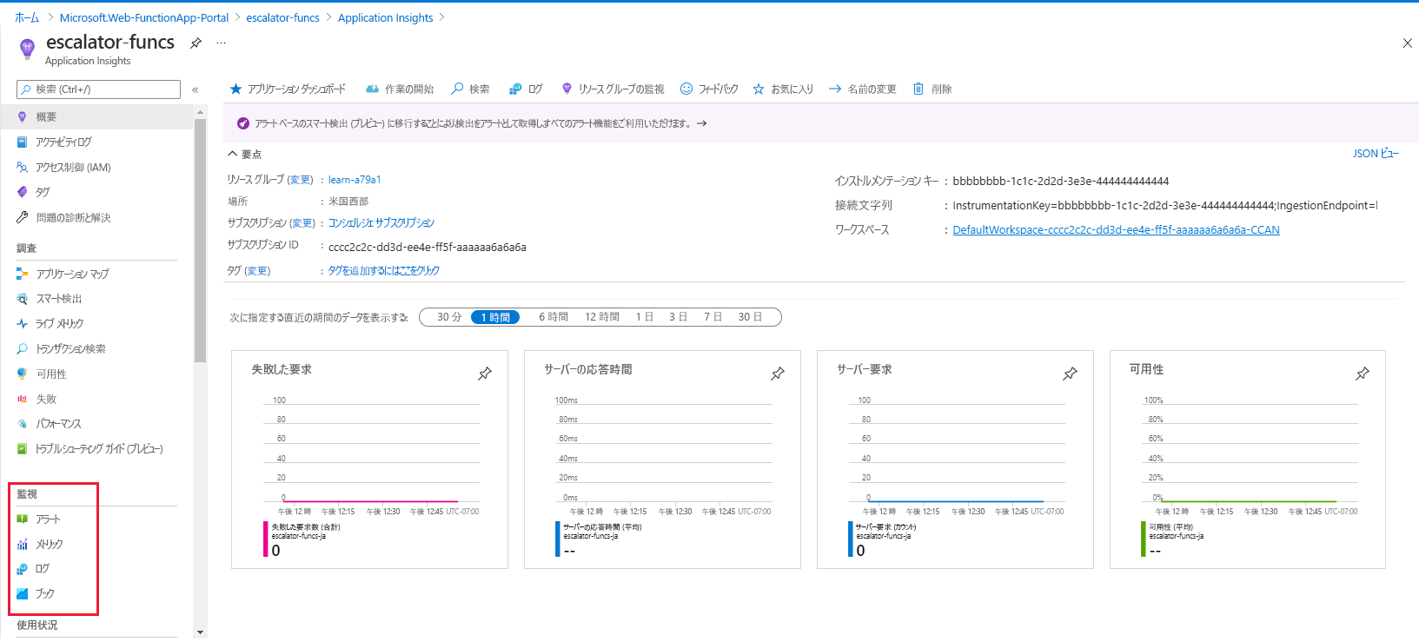
Task: Go to Application Insights breadcrumb
Action: pyautogui.click(x=385, y=17)
